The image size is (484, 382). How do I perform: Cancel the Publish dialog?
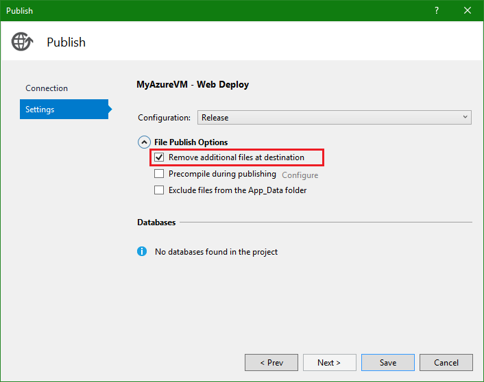[446, 363]
